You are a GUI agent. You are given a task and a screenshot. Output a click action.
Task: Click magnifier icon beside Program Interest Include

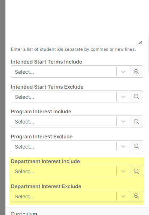[x=136, y=121]
